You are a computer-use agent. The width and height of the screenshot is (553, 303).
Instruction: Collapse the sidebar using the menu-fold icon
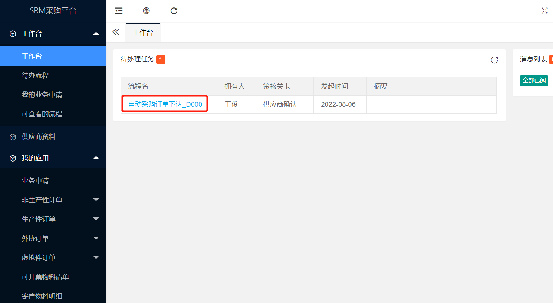(119, 11)
